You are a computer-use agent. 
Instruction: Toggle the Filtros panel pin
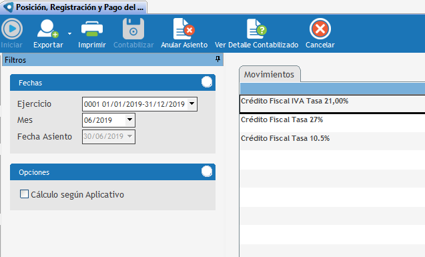[x=218, y=59]
